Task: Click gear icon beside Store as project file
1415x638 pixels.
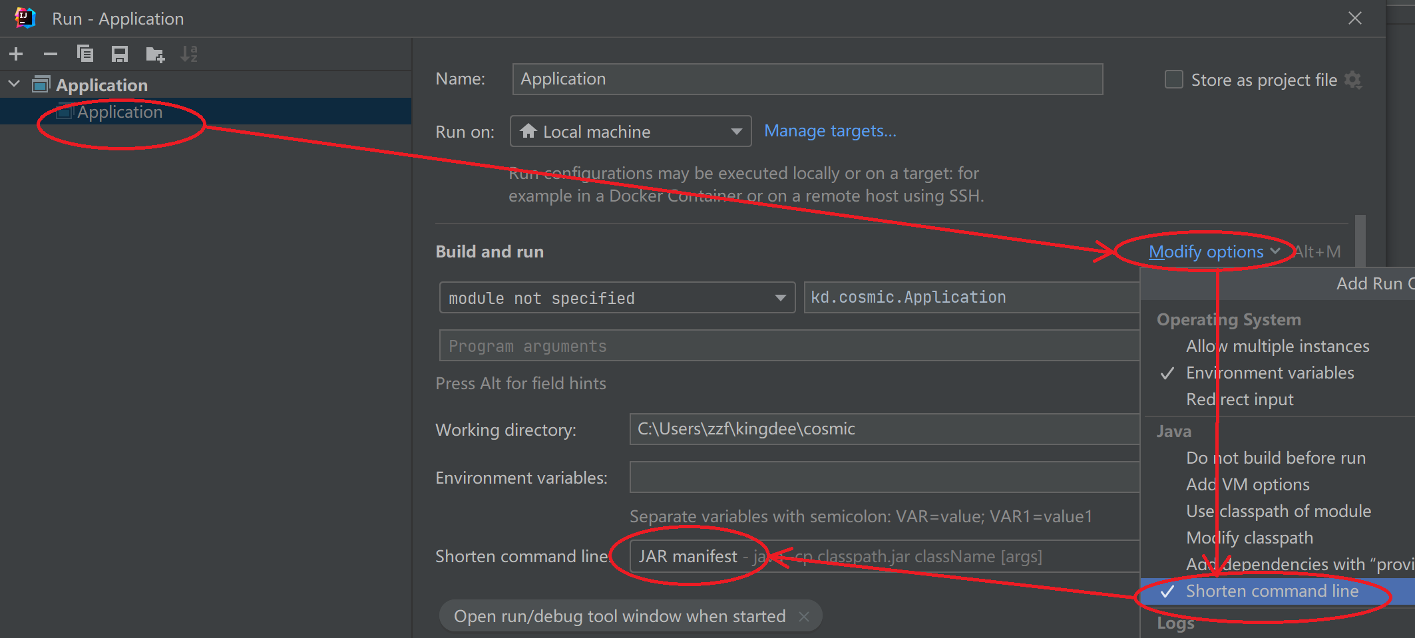Action: (x=1353, y=80)
